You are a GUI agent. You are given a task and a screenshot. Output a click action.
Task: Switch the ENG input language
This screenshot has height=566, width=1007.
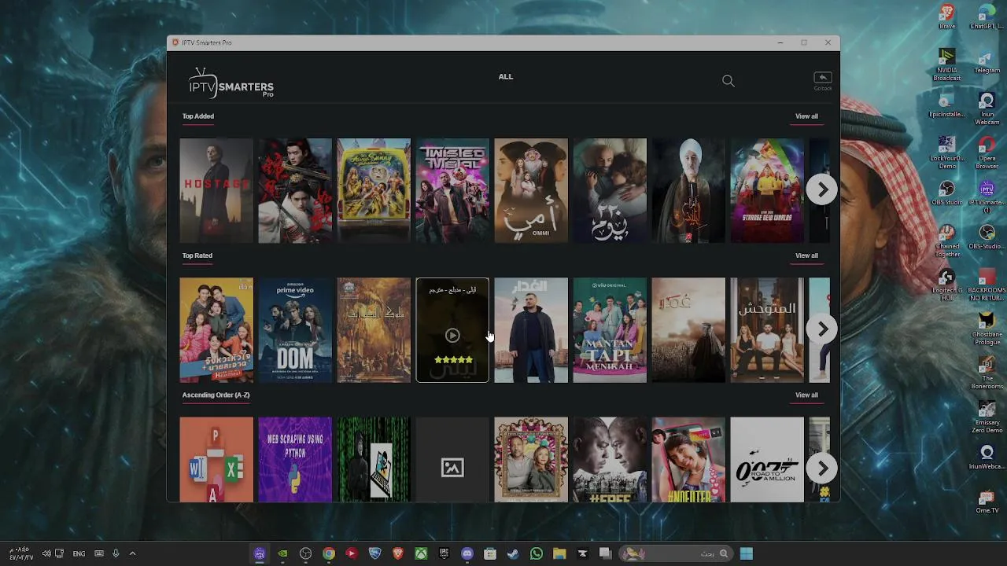pos(79,553)
